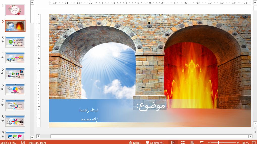
Task: Toggle the Notes pane
Action: (x=135, y=142)
